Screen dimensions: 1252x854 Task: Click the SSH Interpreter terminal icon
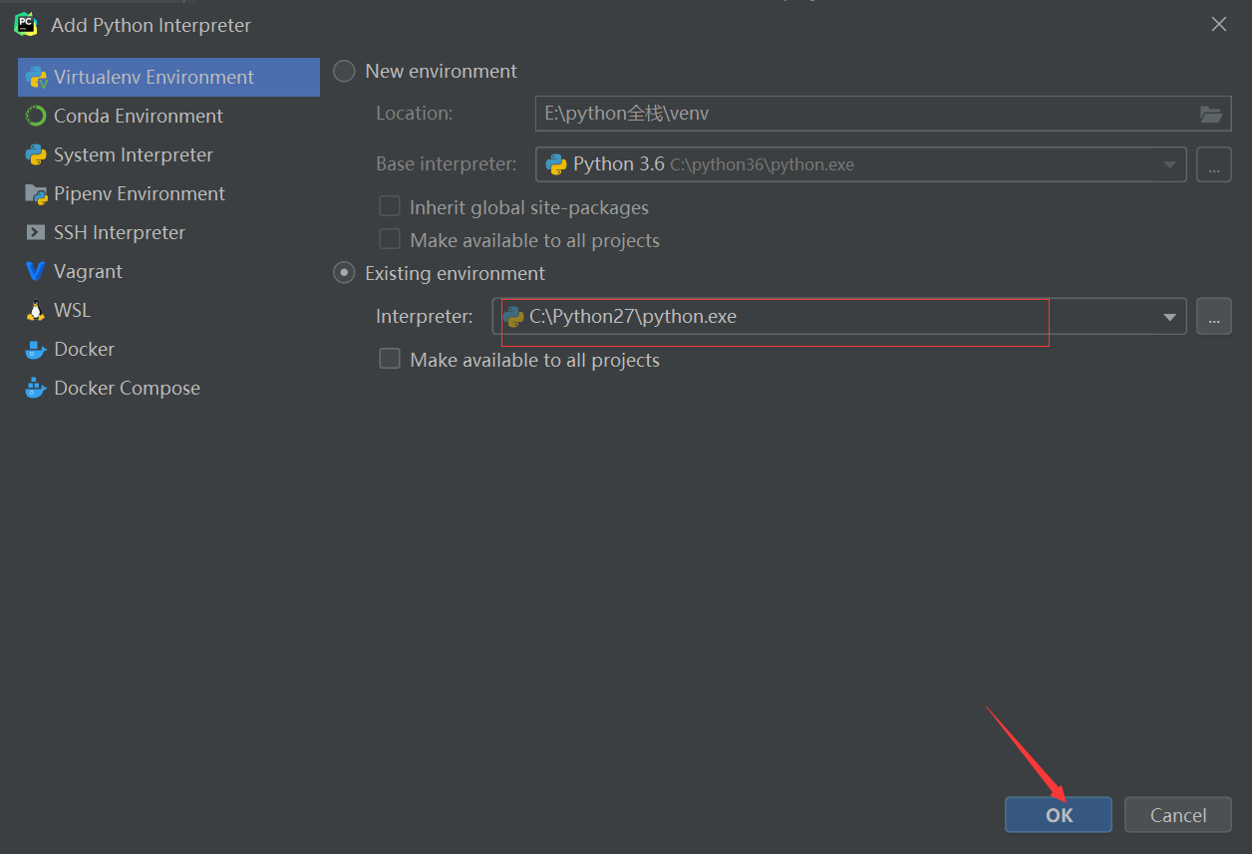[x=36, y=232]
